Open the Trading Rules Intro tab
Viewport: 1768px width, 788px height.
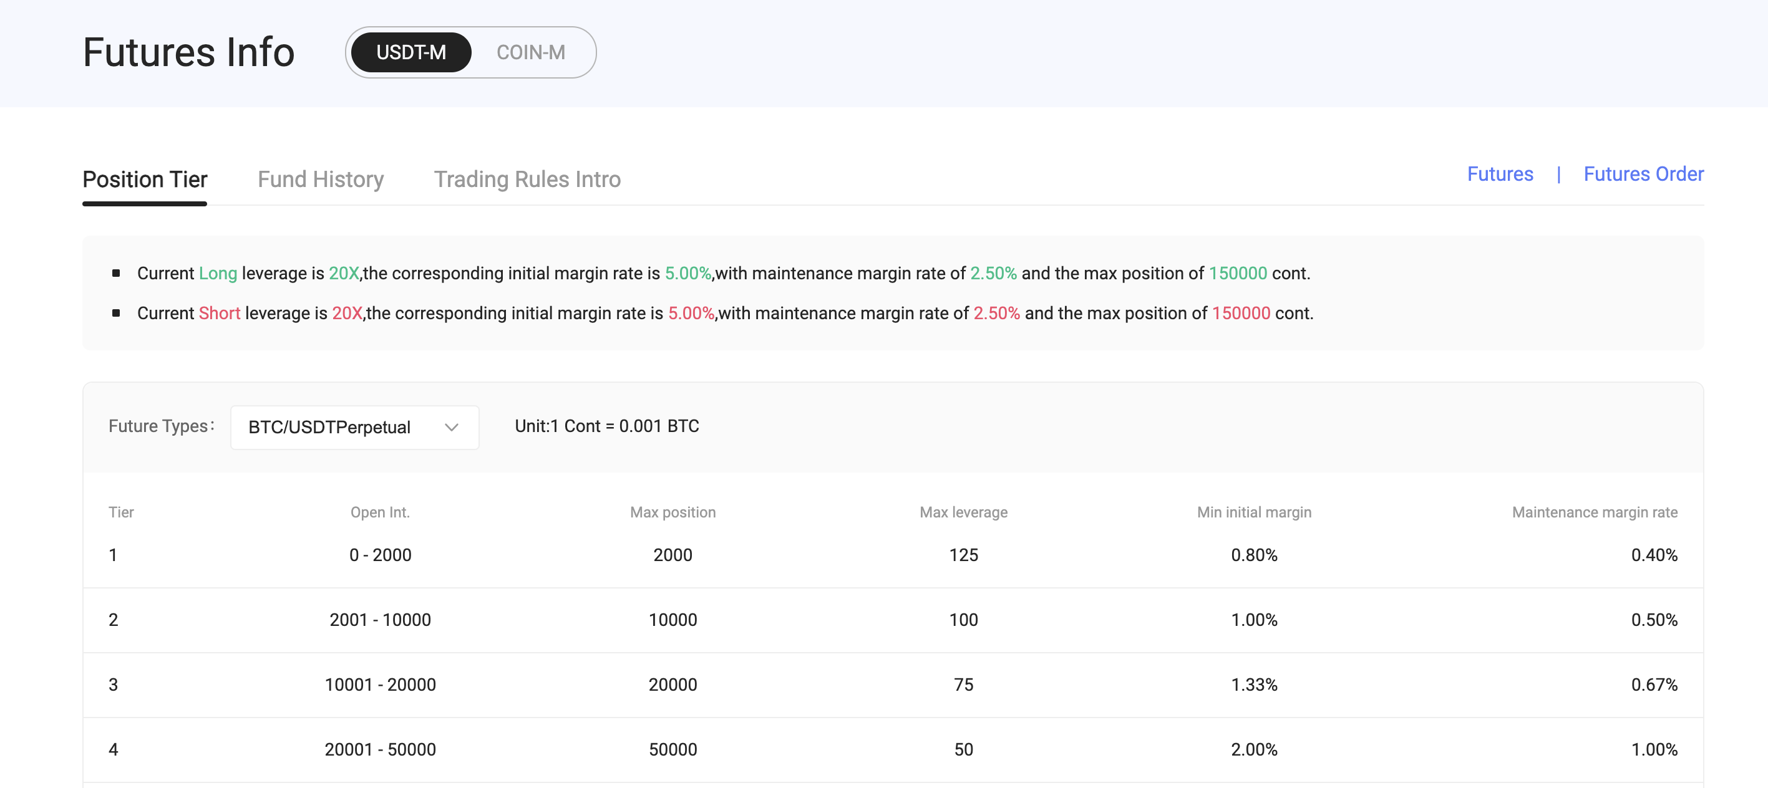click(527, 179)
